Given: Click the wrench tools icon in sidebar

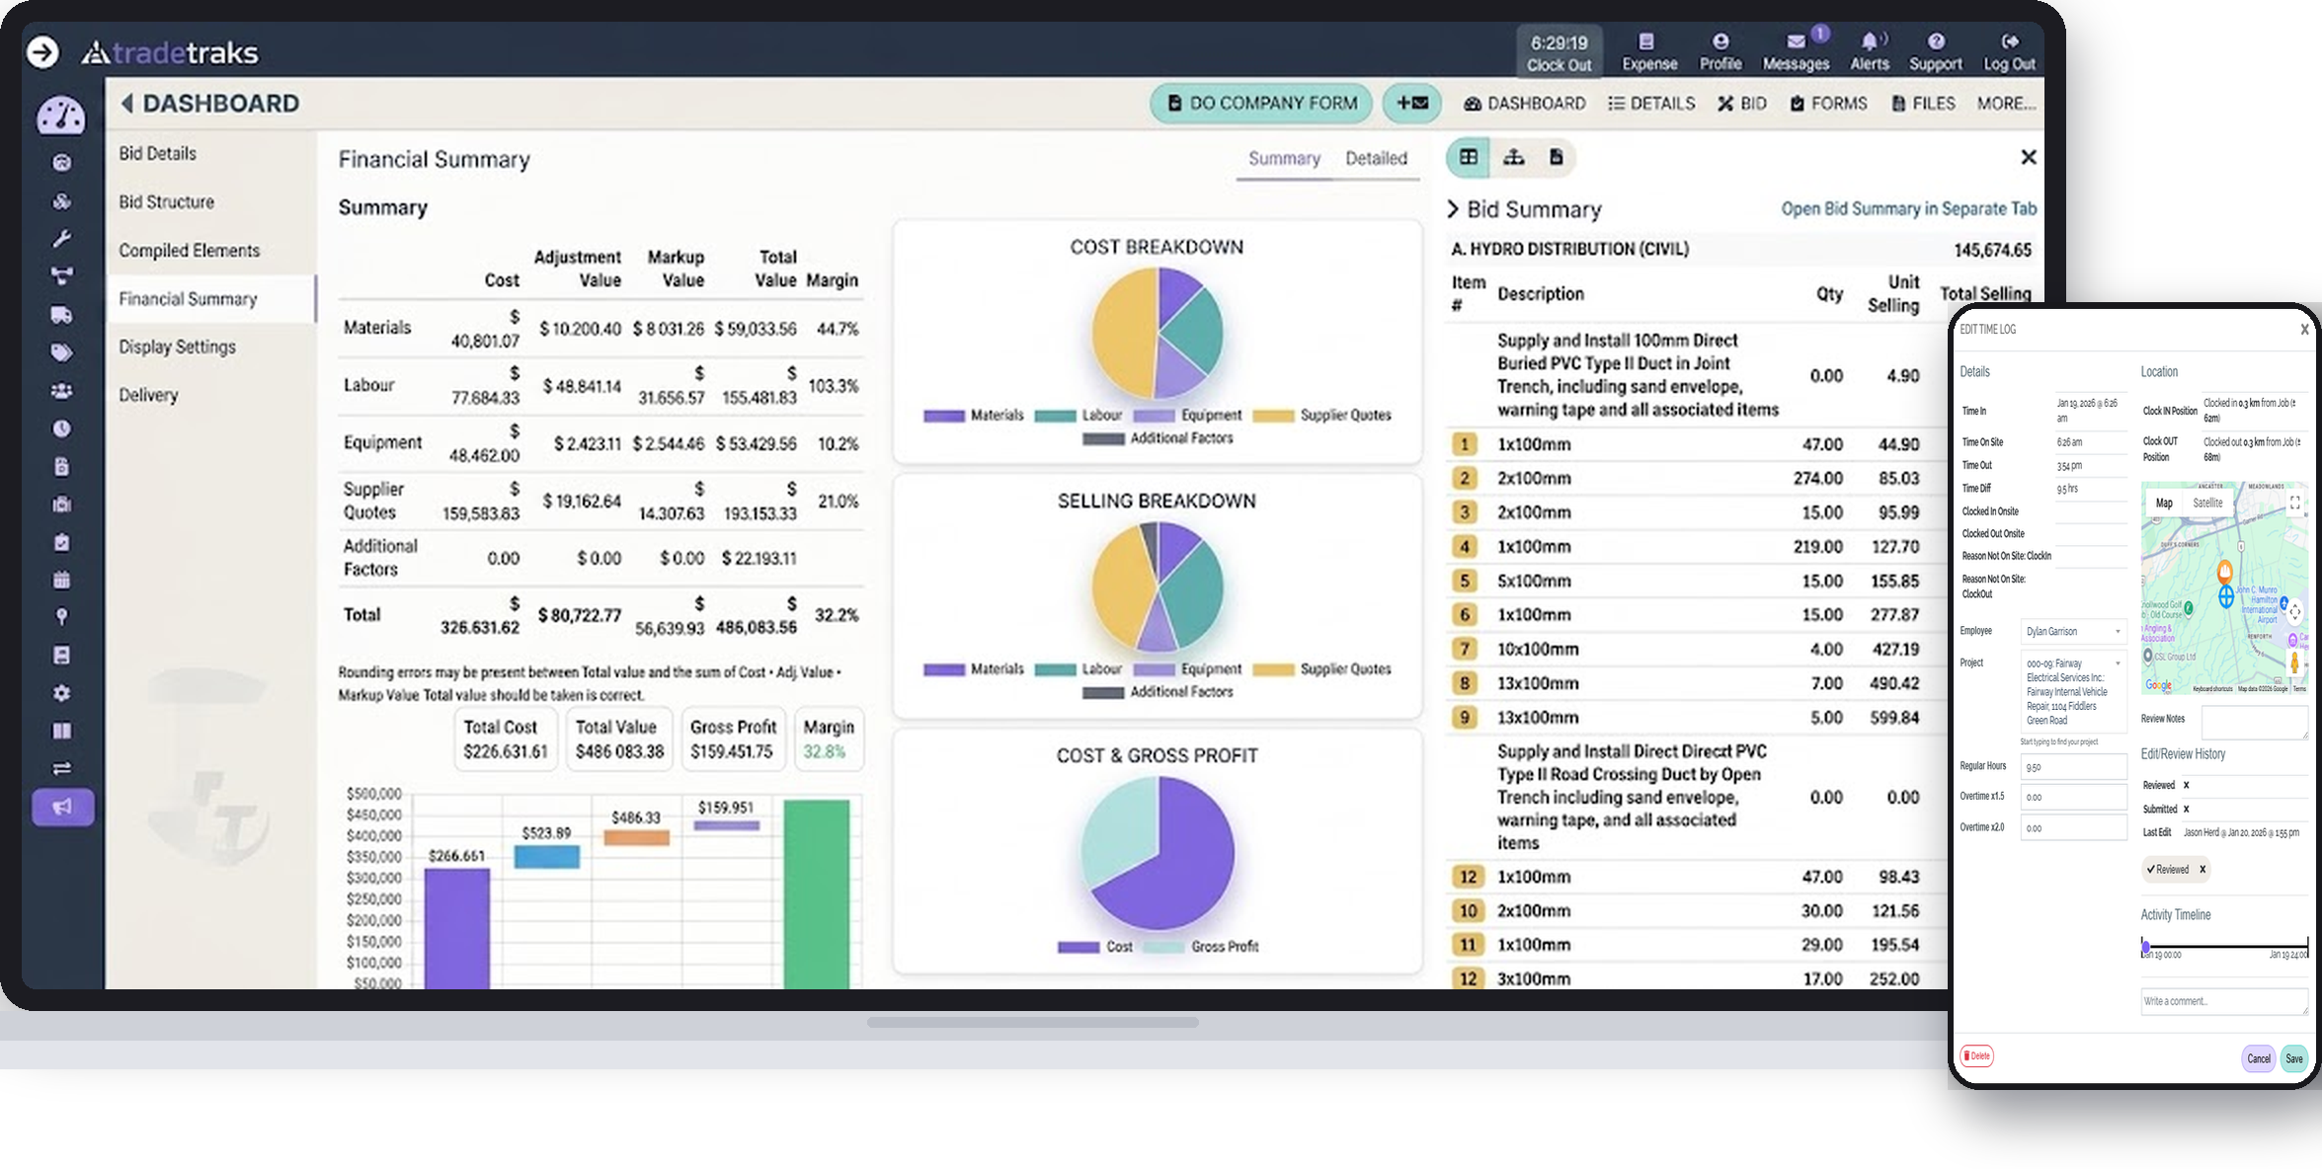Looking at the screenshot, I should [61, 238].
